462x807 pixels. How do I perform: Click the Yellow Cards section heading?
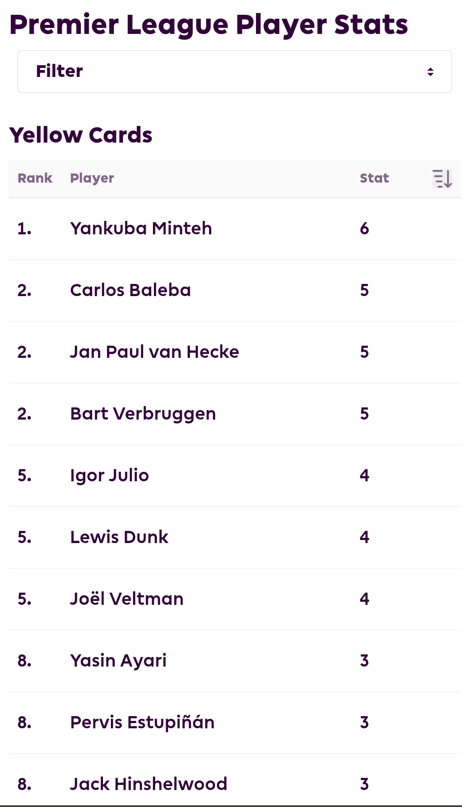81,135
